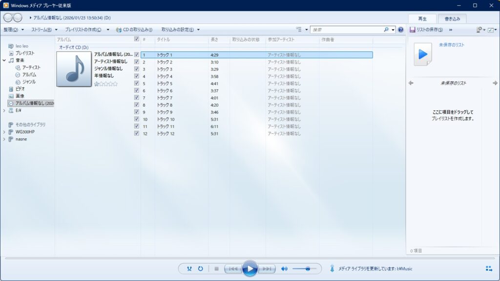Click the stop playback button
The image size is (500, 281).
point(216,269)
